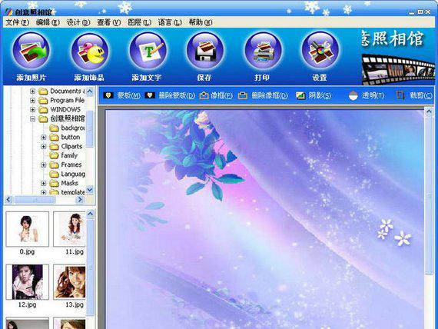Viewport: 438px width, 329px height.
Task: Click the 像框 frame icon
Action: 204,95
